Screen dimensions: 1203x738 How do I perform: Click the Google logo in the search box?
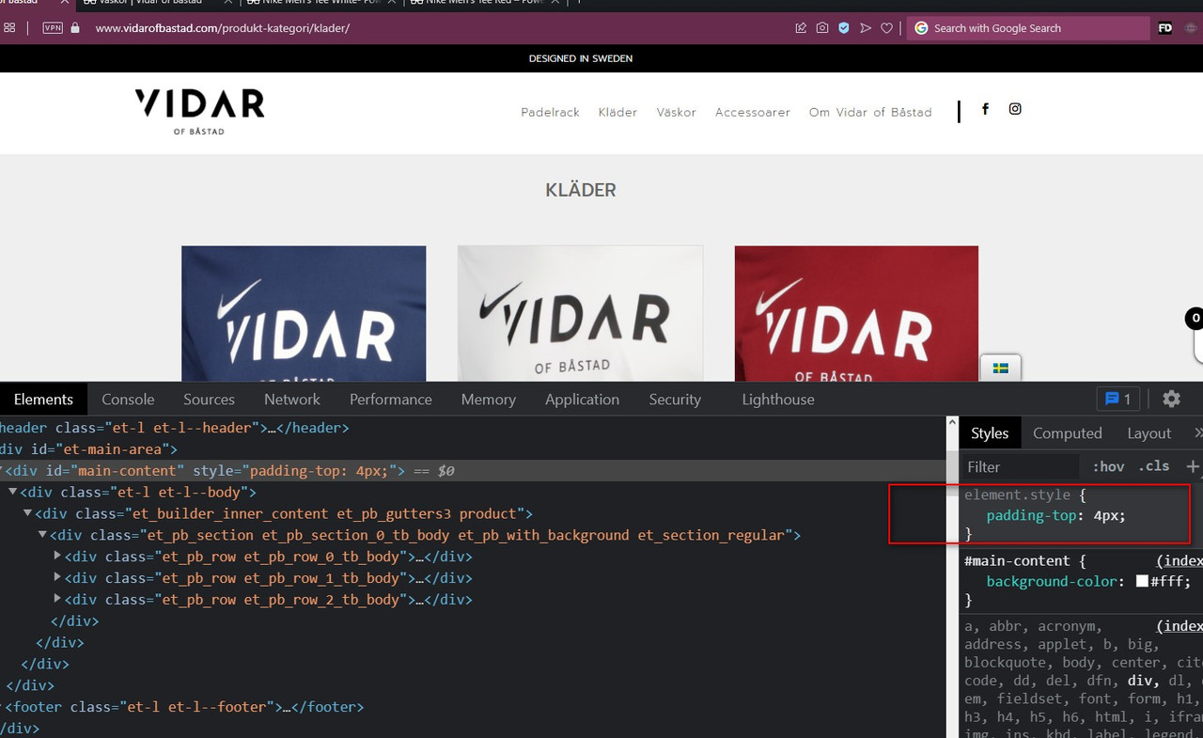click(921, 28)
